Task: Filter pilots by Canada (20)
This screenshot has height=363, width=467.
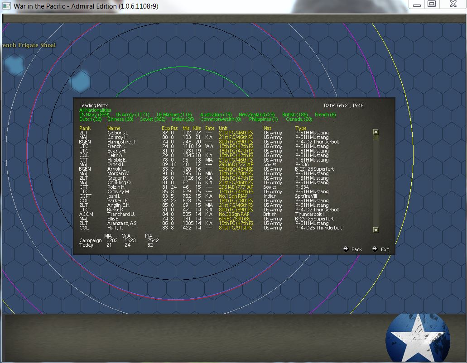Action: pyautogui.click(x=299, y=119)
